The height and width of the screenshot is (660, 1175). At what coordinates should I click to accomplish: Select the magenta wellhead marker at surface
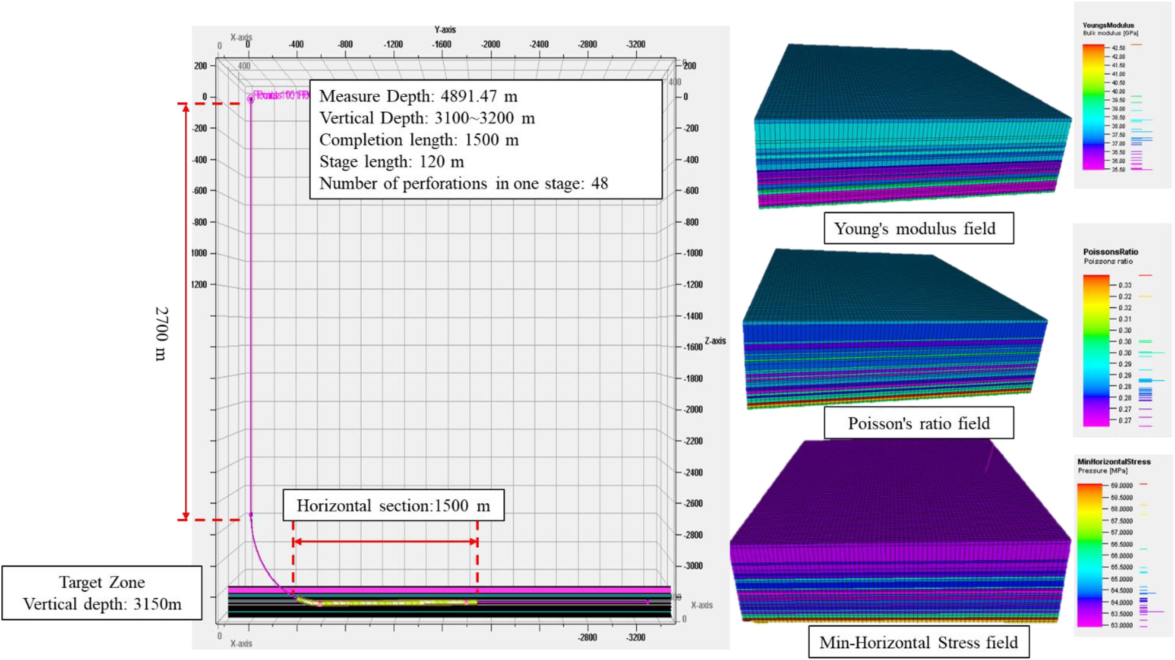click(250, 99)
